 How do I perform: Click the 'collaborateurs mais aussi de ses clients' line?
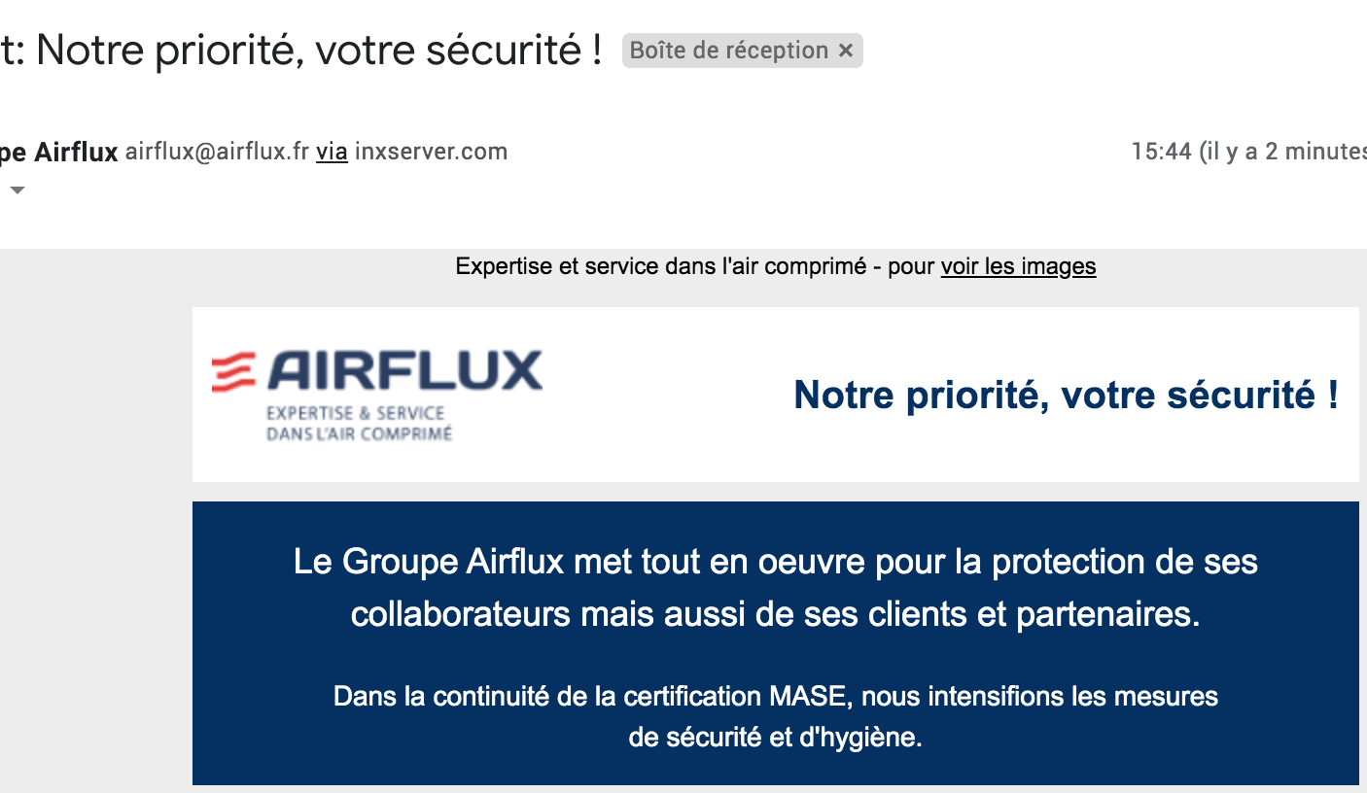click(x=776, y=614)
